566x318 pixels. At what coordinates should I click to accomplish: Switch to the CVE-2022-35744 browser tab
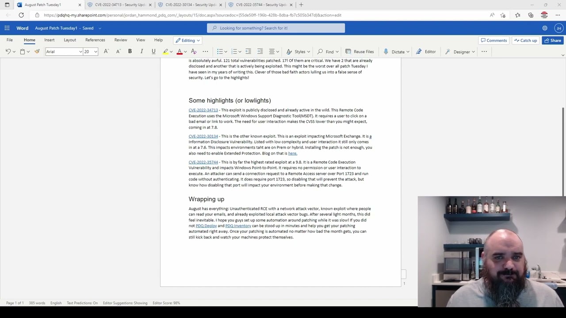tap(261, 4)
